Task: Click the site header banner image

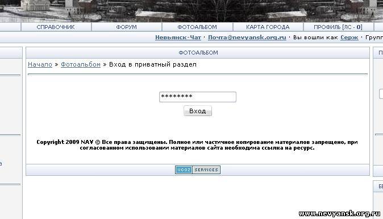Action: click(x=191, y=11)
